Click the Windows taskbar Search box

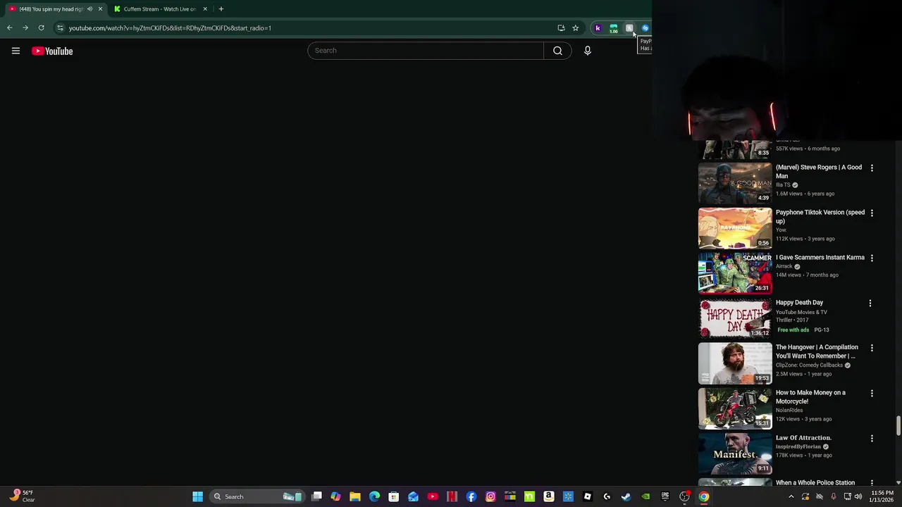(x=257, y=496)
